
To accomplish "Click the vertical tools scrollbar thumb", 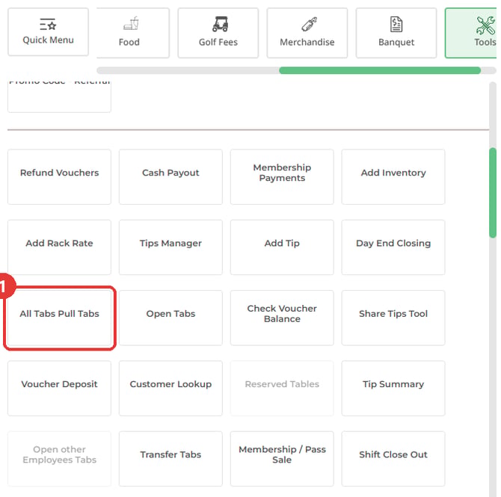I will (x=493, y=193).
